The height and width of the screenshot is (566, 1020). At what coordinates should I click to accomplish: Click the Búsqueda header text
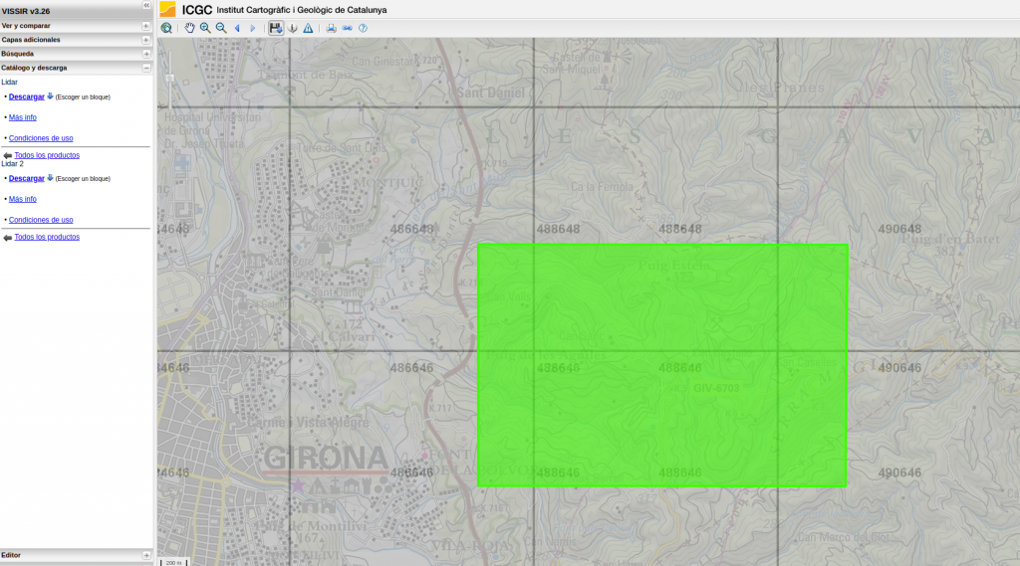[x=18, y=54]
